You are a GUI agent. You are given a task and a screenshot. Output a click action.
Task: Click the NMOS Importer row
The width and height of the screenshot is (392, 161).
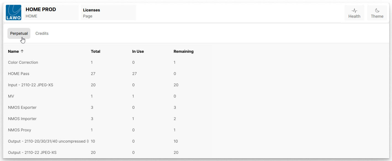tap(22, 119)
